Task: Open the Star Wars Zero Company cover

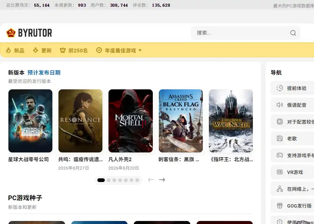Action: 31,121
